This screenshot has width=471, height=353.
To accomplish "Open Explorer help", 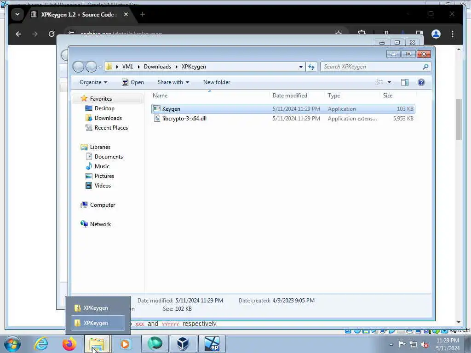I will pyautogui.click(x=421, y=82).
